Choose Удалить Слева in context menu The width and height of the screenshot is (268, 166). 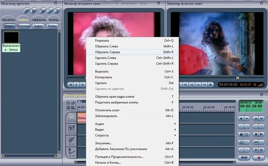click(x=132, y=58)
